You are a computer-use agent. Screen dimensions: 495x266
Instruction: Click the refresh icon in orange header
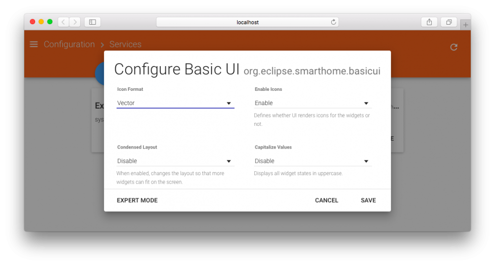coord(453,47)
